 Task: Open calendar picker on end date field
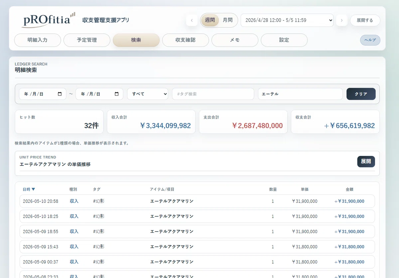tap(117, 94)
